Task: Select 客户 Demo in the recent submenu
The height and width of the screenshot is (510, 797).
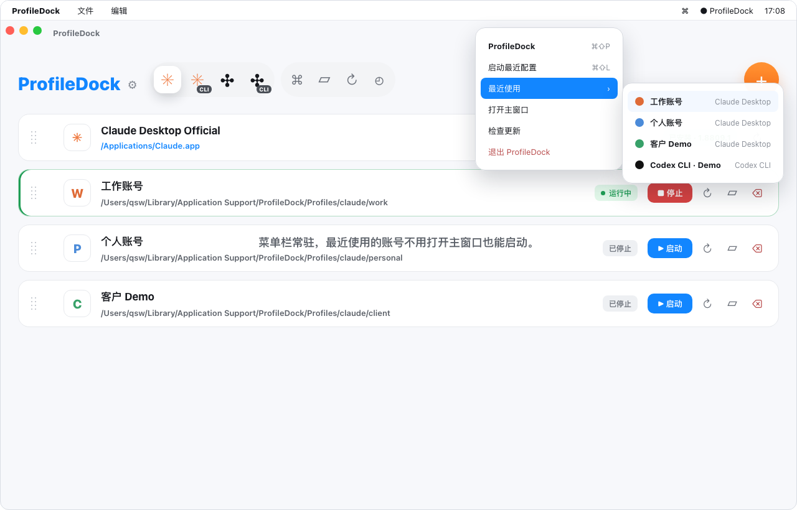Action: point(703,144)
